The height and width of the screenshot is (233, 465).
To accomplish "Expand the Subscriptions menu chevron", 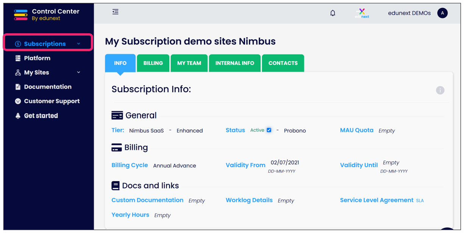I will (79, 44).
